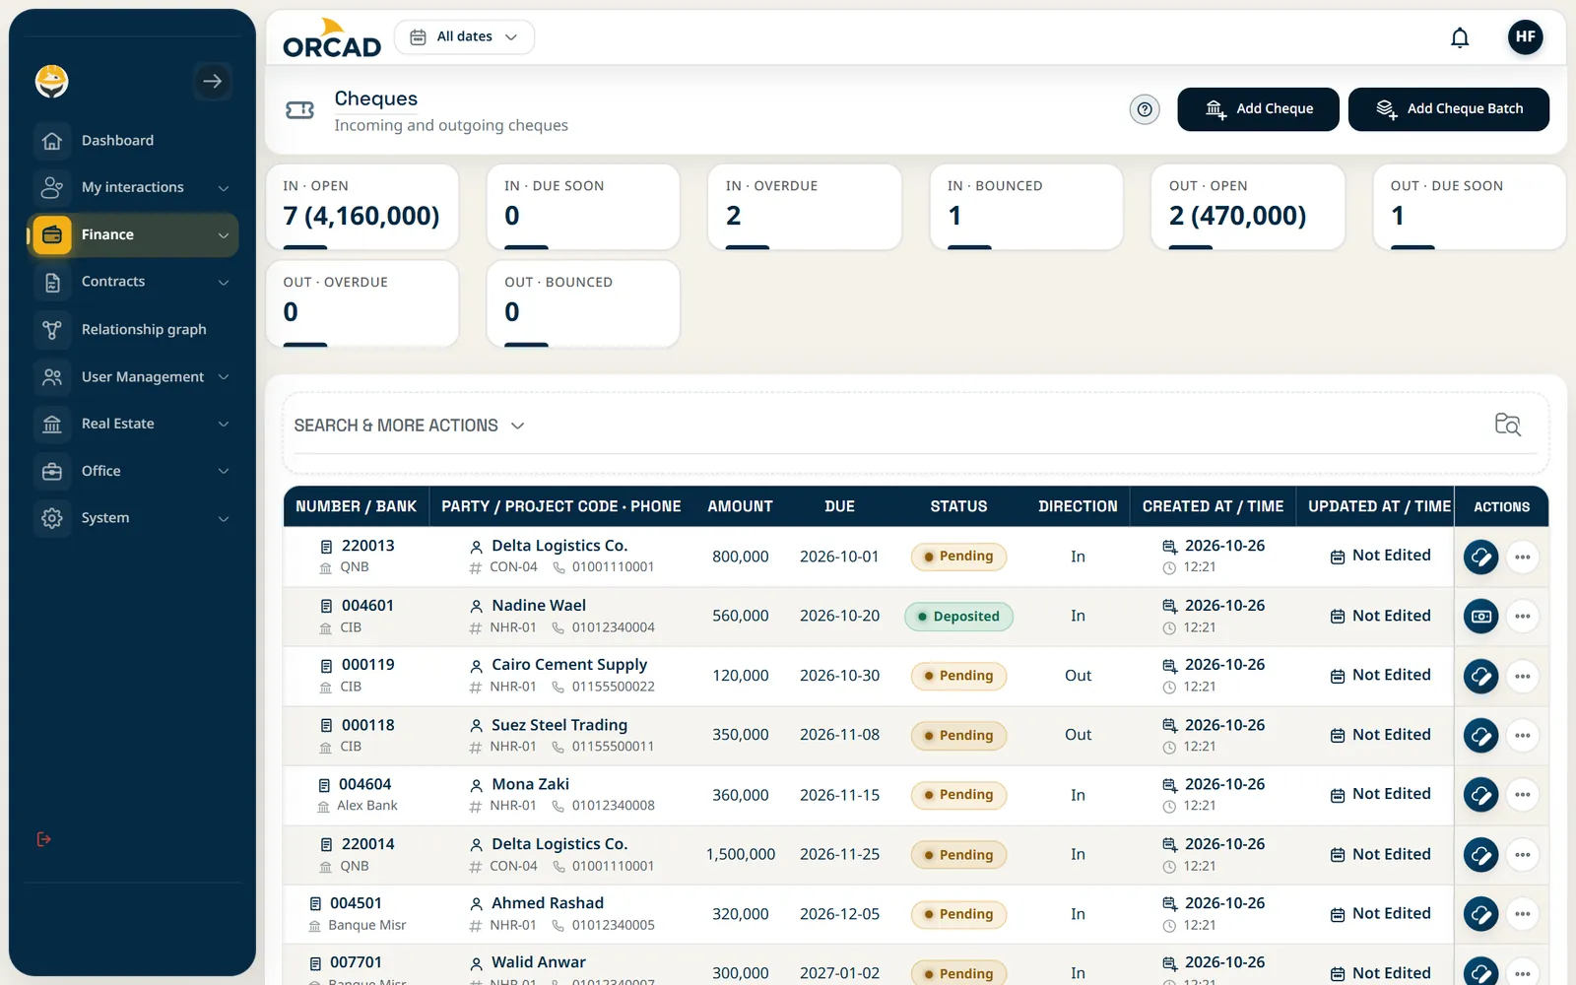
Task: Open the Relationship graph page
Action: pyautogui.click(x=133, y=329)
